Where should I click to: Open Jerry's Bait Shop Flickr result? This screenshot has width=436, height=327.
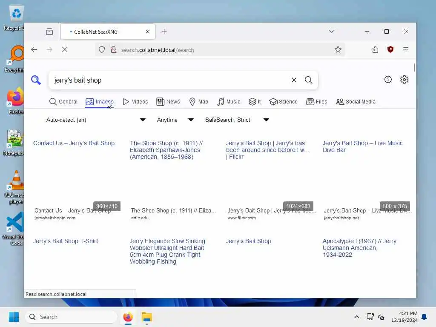coord(267,150)
